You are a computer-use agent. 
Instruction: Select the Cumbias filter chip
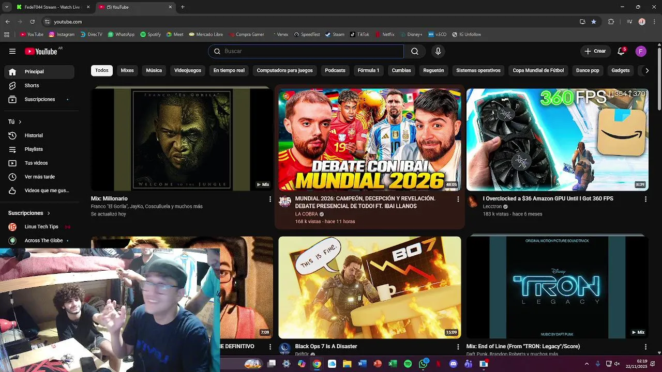pyautogui.click(x=401, y=70)
